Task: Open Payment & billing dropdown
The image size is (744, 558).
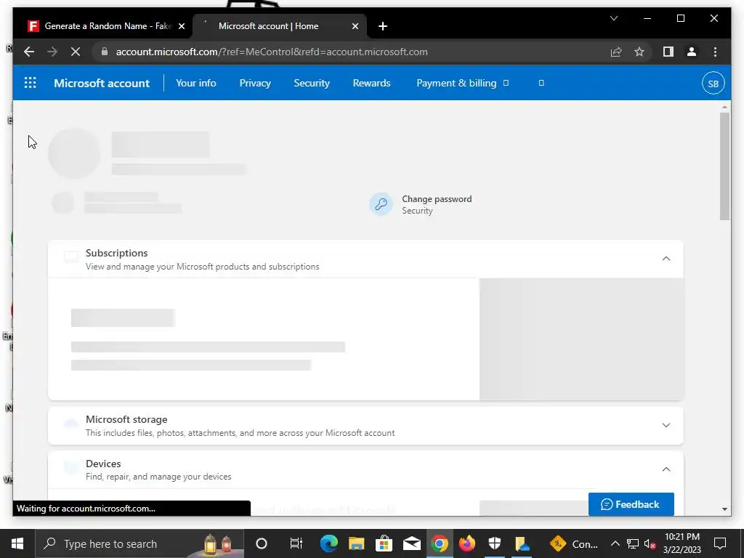Action: pos(462,83)
